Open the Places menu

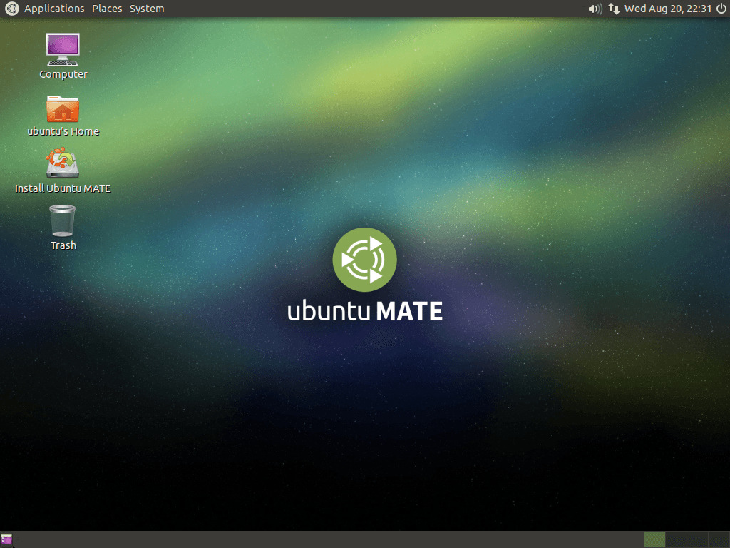(107, 9)
